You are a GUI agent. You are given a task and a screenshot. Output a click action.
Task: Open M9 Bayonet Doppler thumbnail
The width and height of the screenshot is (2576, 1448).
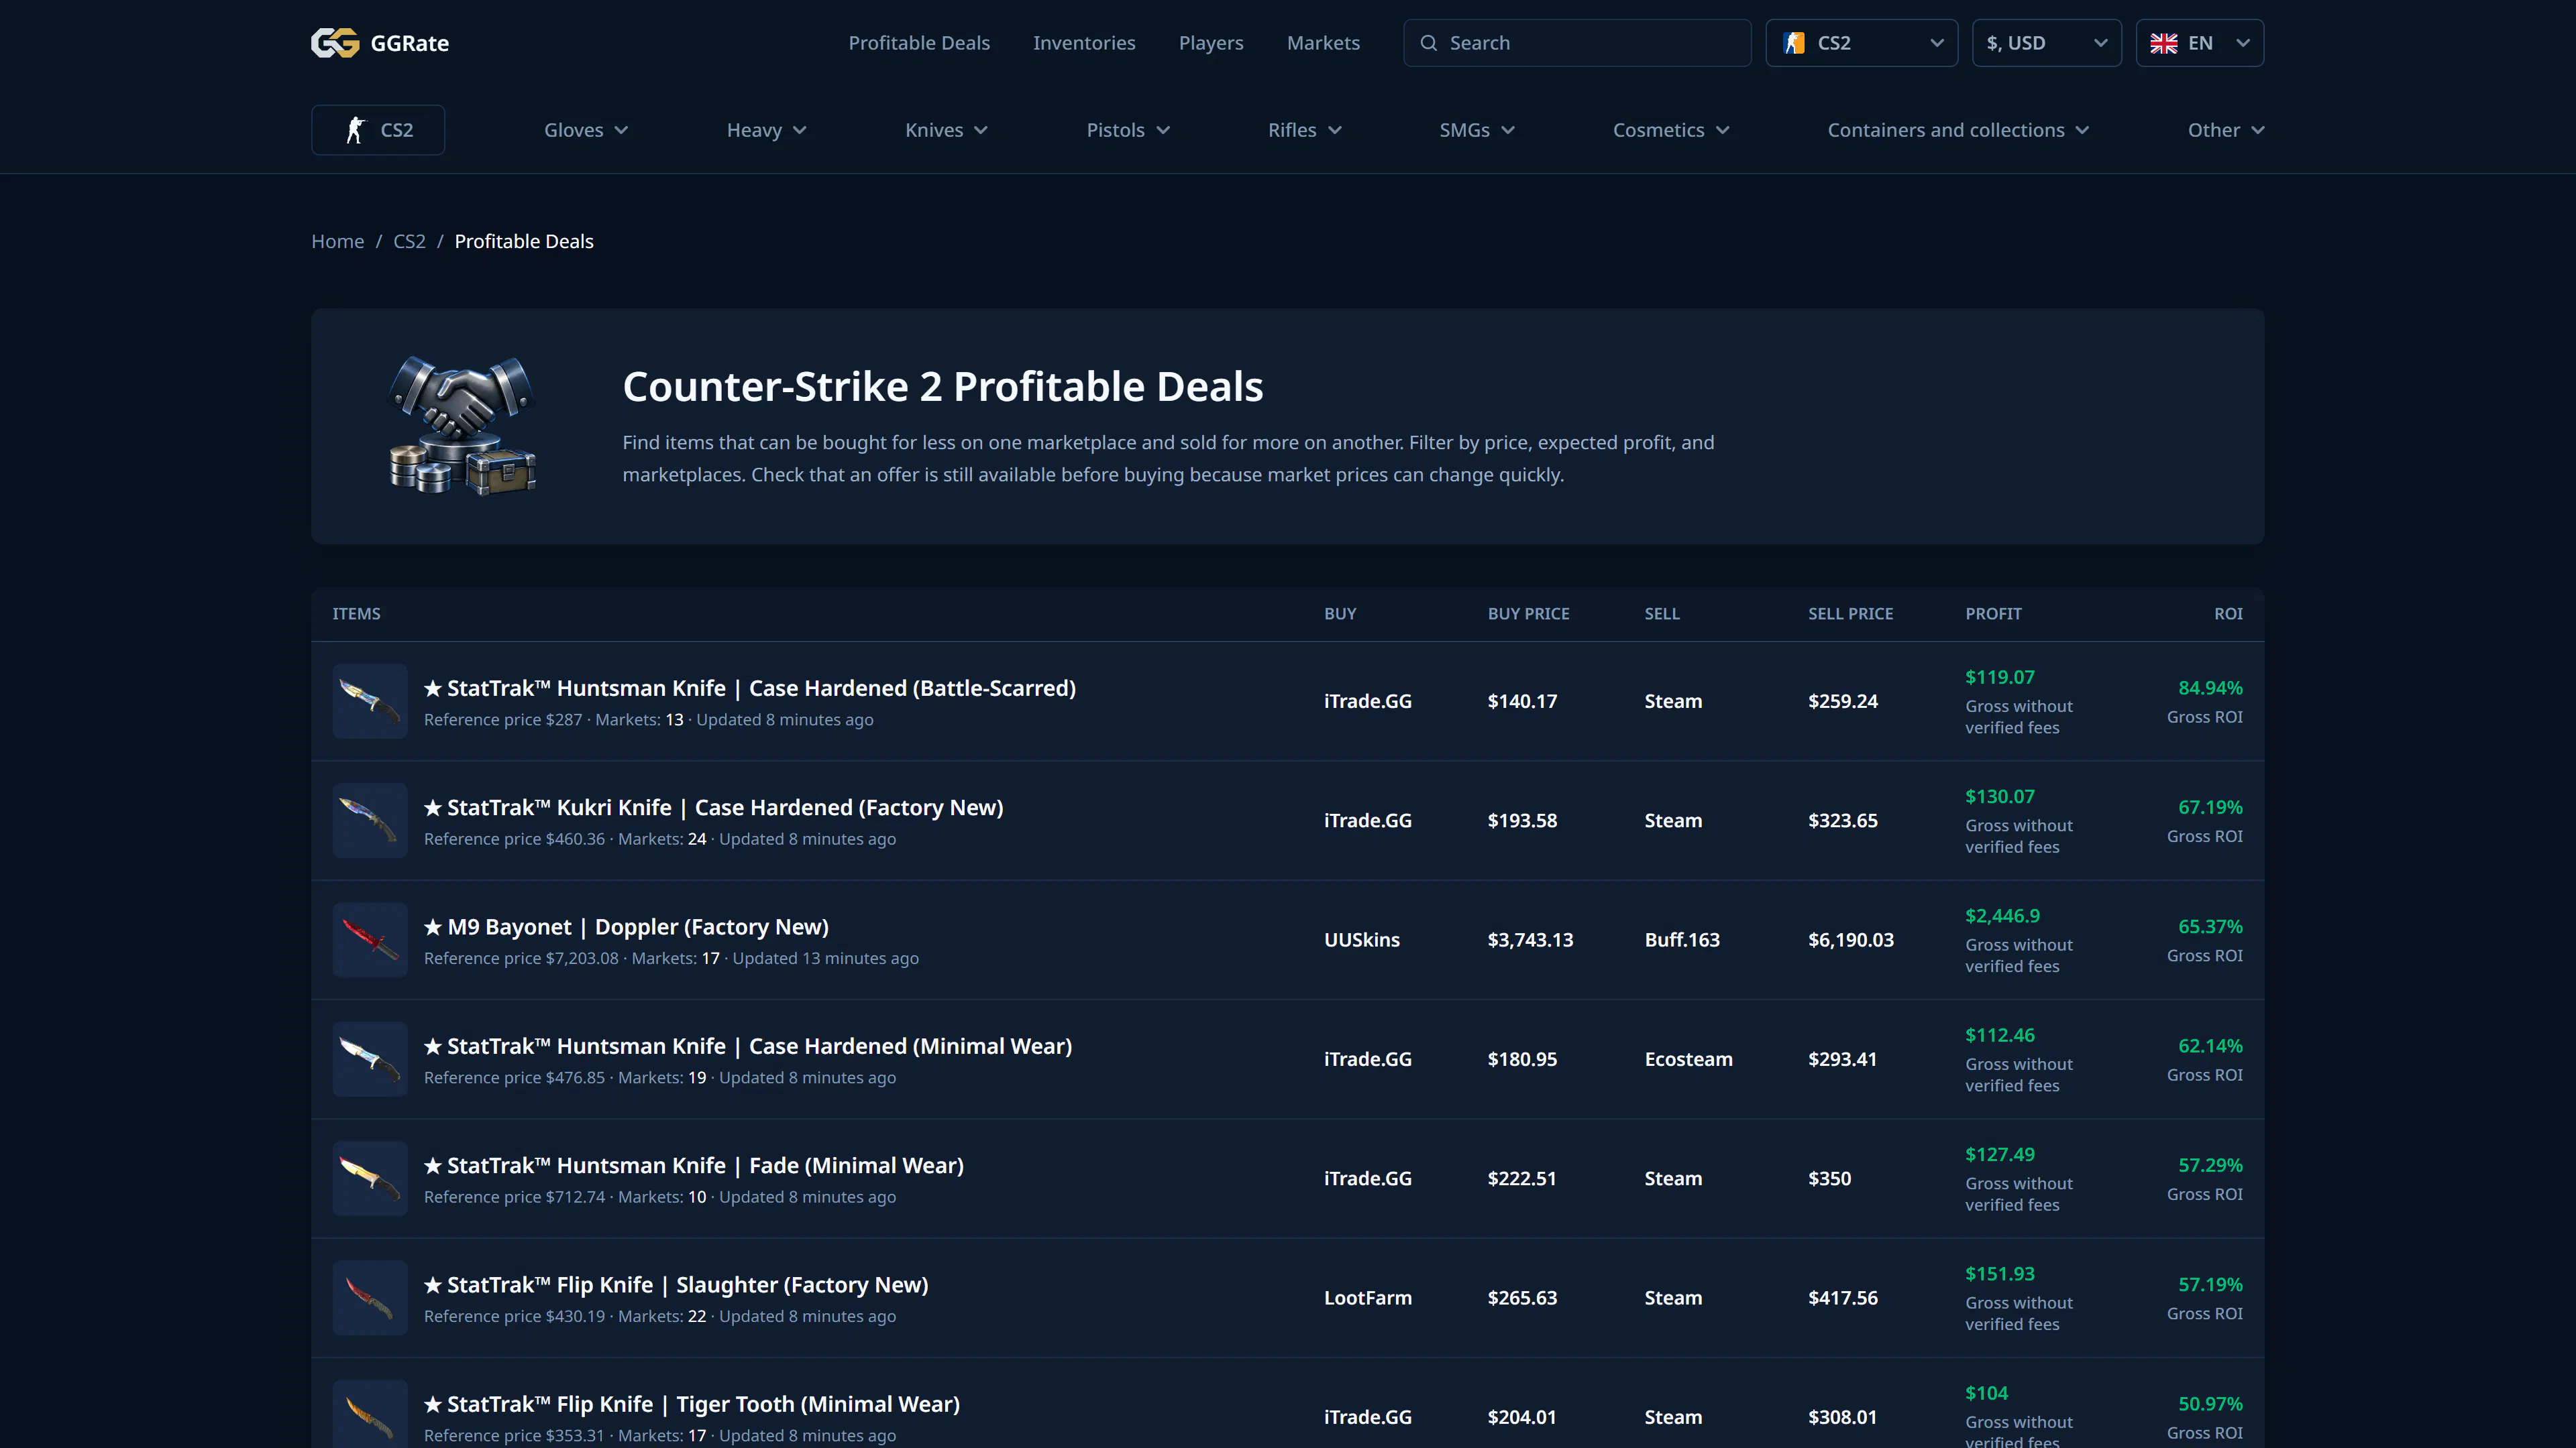pos(370,939)
